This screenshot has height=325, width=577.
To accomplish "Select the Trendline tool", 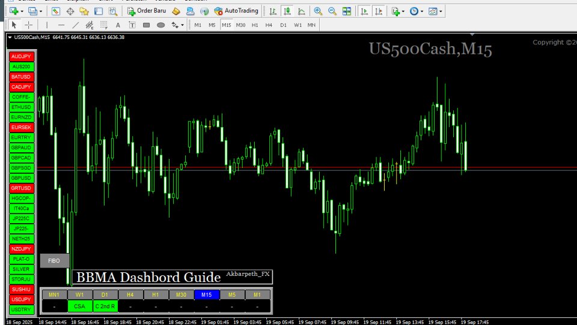I will pyautogui.click(x=76, y=25).
